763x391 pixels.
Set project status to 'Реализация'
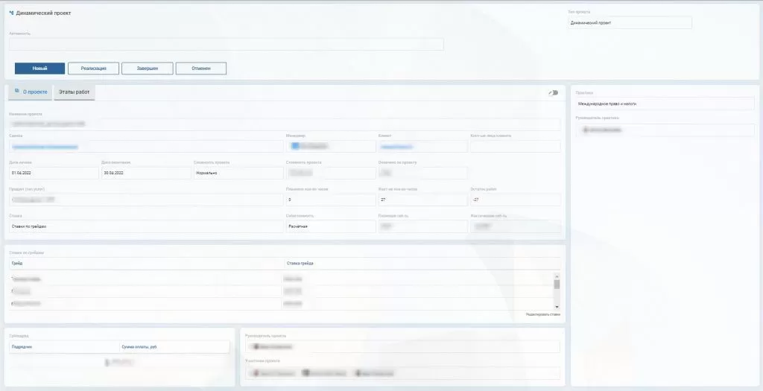(x=93, y=69)
